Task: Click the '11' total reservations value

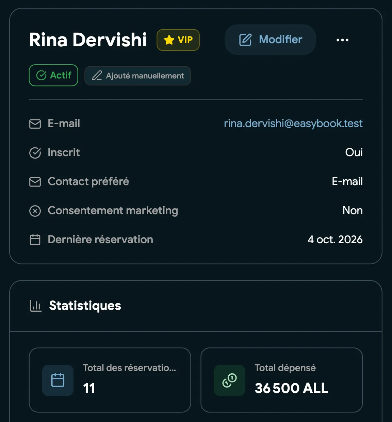Action: (x=89, y=388)
